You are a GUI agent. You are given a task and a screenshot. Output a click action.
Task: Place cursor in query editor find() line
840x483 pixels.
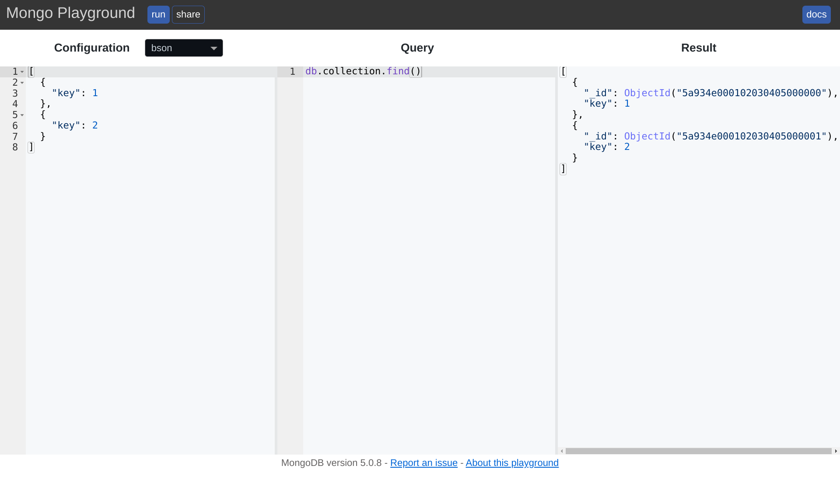363,71
